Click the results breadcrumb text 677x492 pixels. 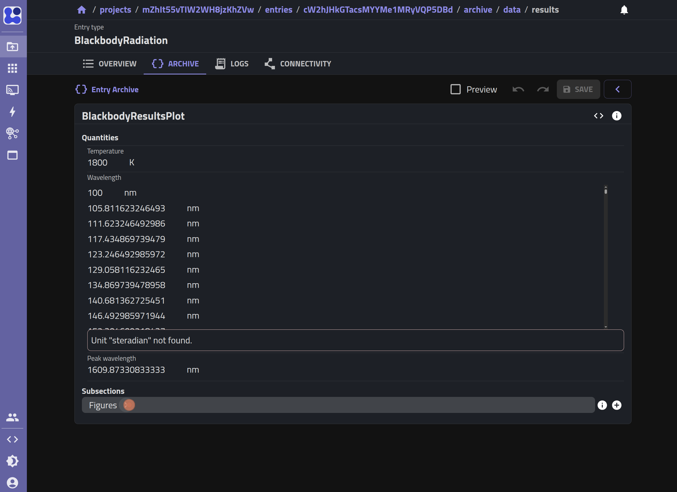coord(545,10)
